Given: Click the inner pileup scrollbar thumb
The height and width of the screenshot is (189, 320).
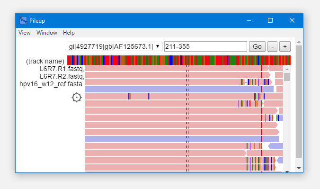Looking at the screenshot, I should tap(287, 77).
